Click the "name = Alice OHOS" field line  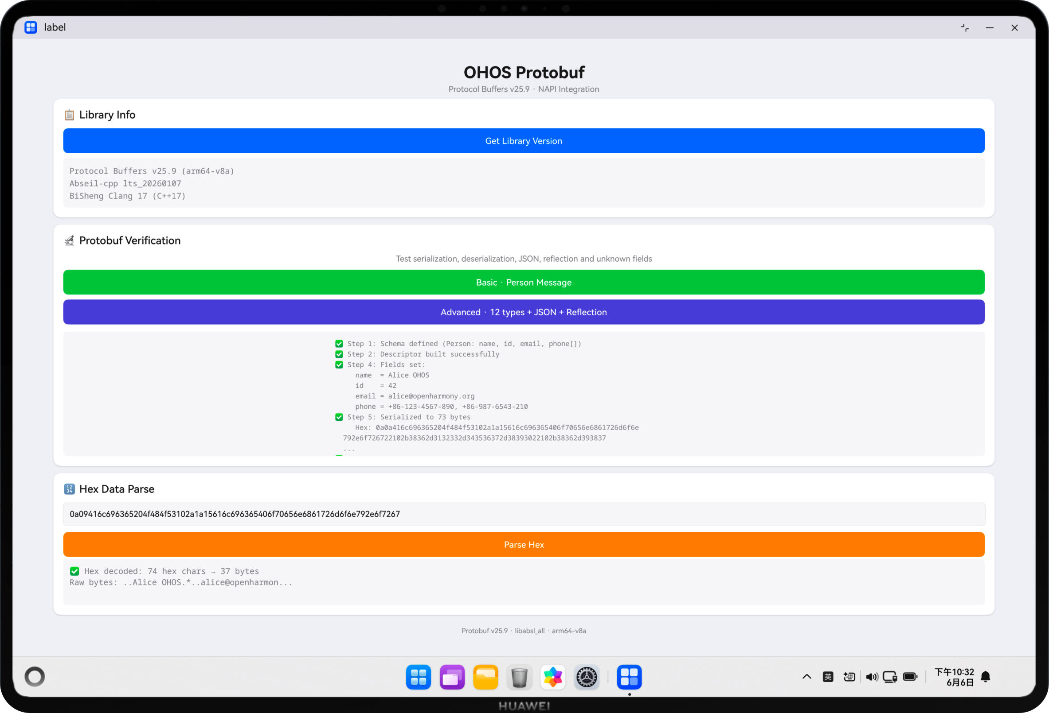392,375
